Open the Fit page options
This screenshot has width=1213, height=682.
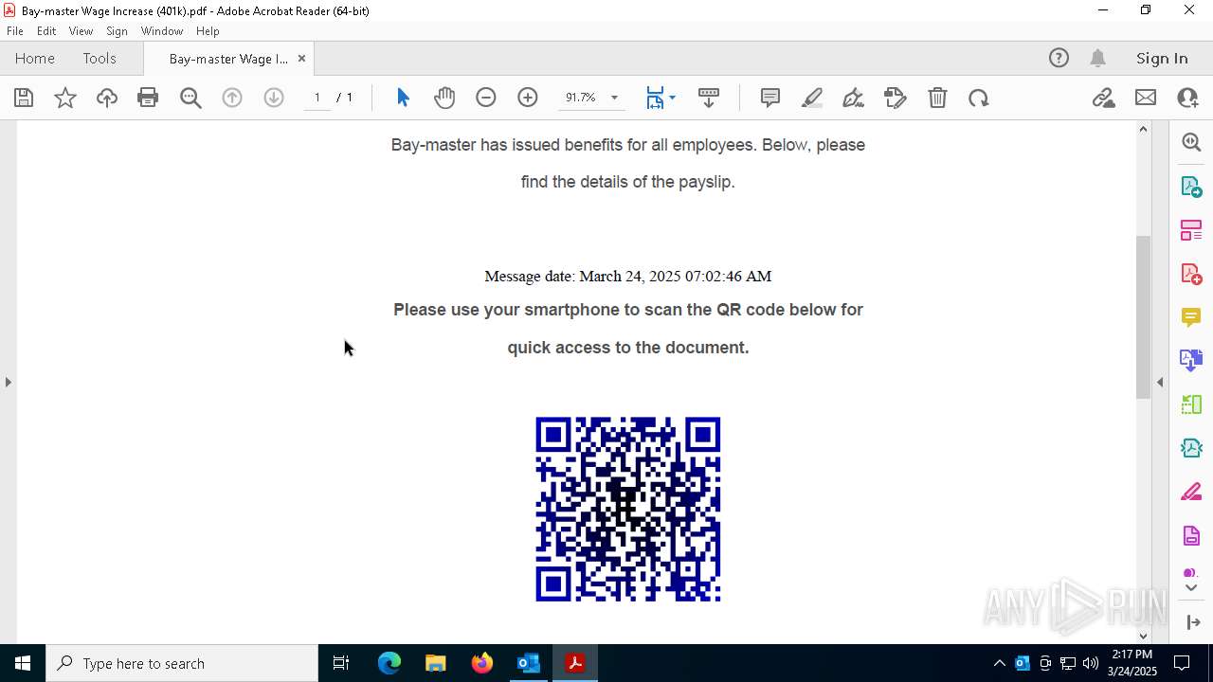click(661, 98)
